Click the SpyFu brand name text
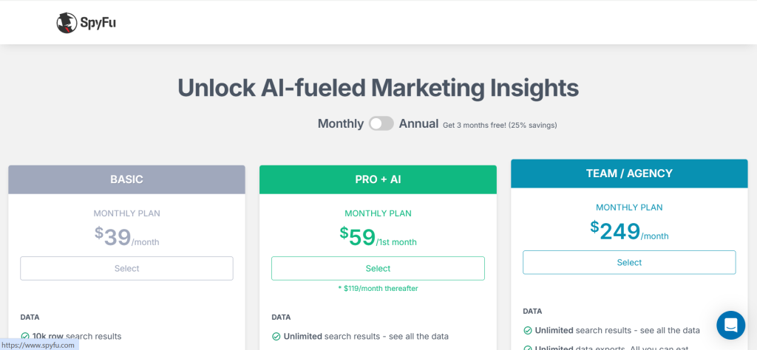The height and width of the screenshot is (350, 757). click(x=98, y=23)
